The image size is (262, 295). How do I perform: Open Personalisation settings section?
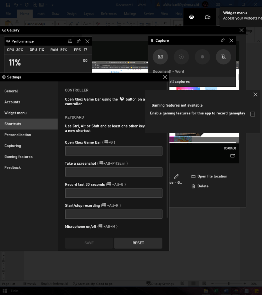[x=29, y=135]
